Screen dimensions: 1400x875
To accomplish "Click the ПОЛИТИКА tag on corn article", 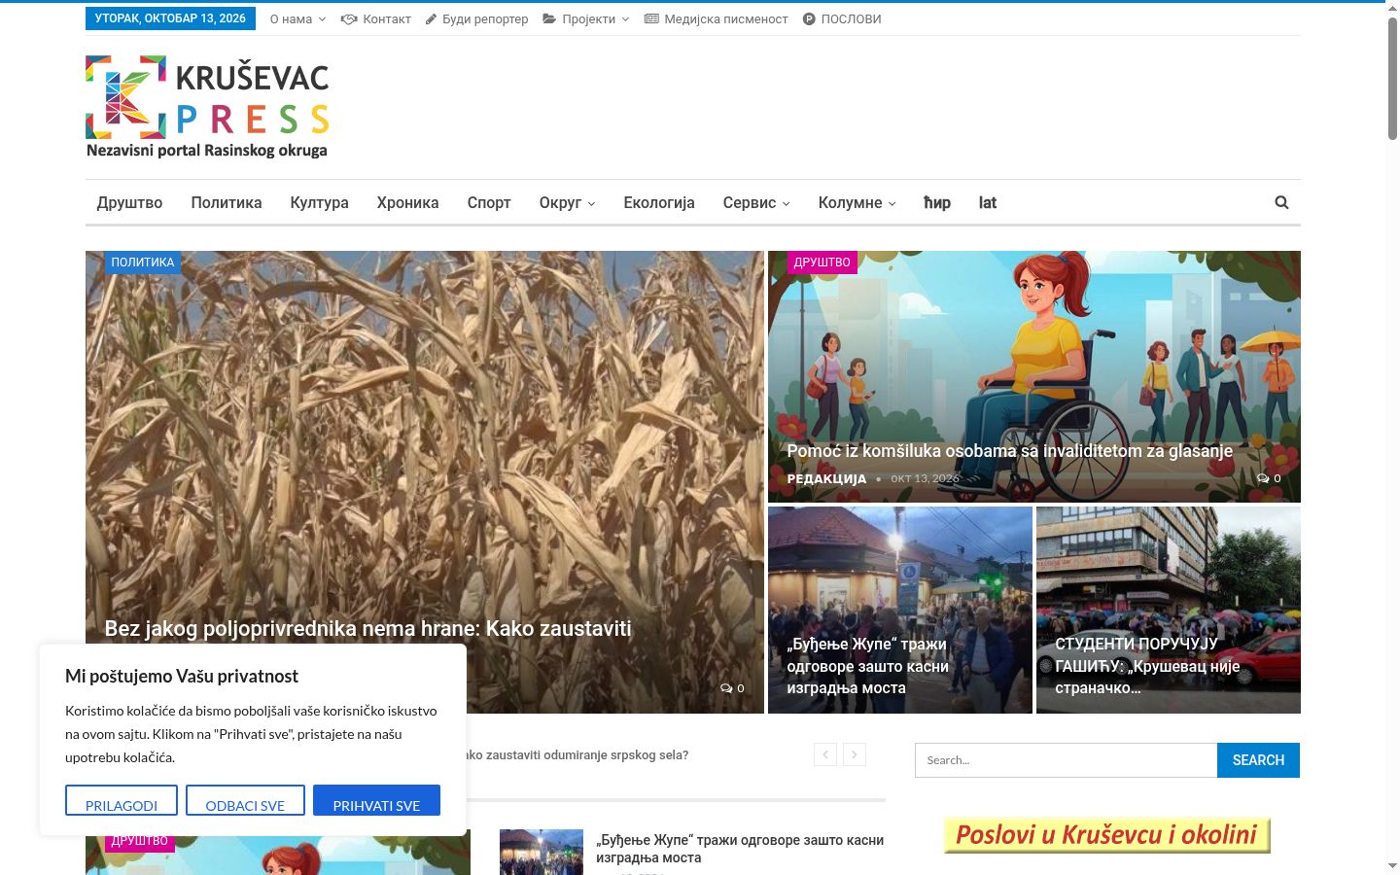I will click(143, 262).
